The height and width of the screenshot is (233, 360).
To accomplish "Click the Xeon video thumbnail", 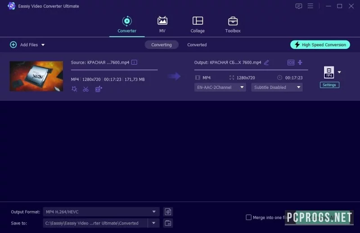I will click(36, 76).
